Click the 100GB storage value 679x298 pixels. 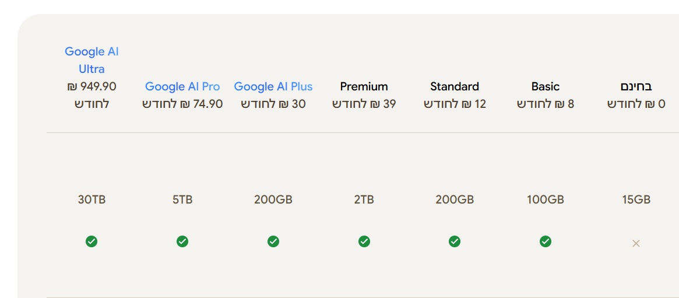[546, 199]
